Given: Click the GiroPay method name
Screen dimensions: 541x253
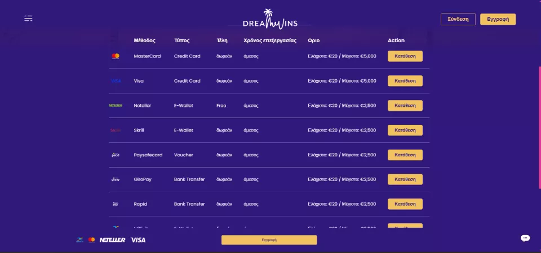Looking at the screenshot, I should point(143,179).
